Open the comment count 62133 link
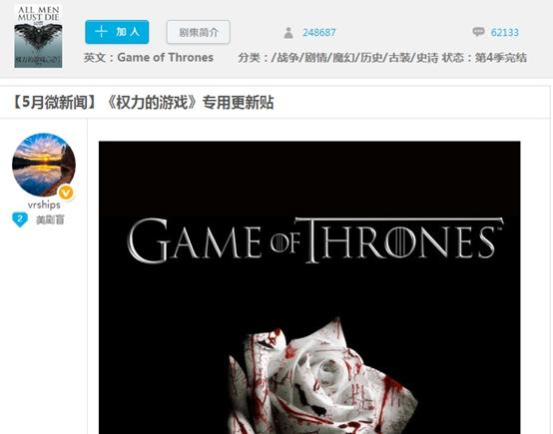 pyautogui.click(x=505, y=33)
